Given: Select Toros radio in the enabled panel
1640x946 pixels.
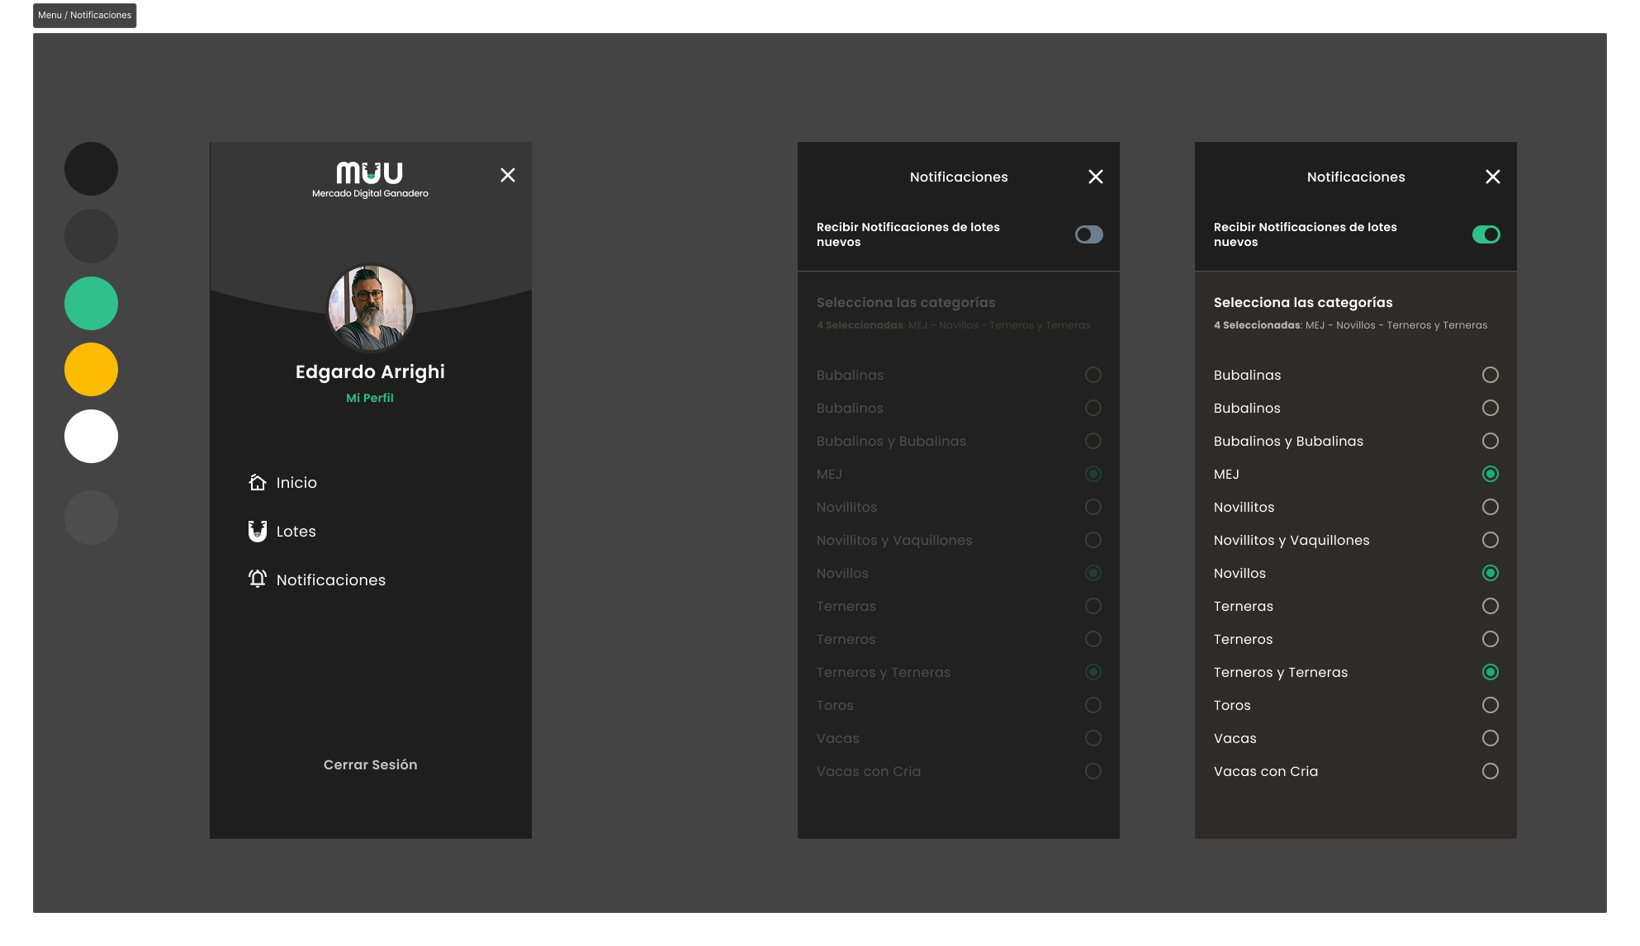Looking at the screenshot, I should 1491,705.
